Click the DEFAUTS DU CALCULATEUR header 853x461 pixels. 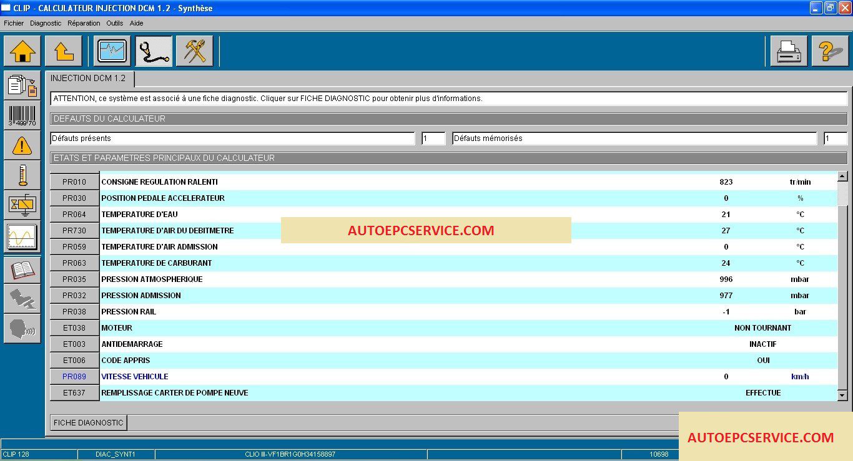point(448,119)
